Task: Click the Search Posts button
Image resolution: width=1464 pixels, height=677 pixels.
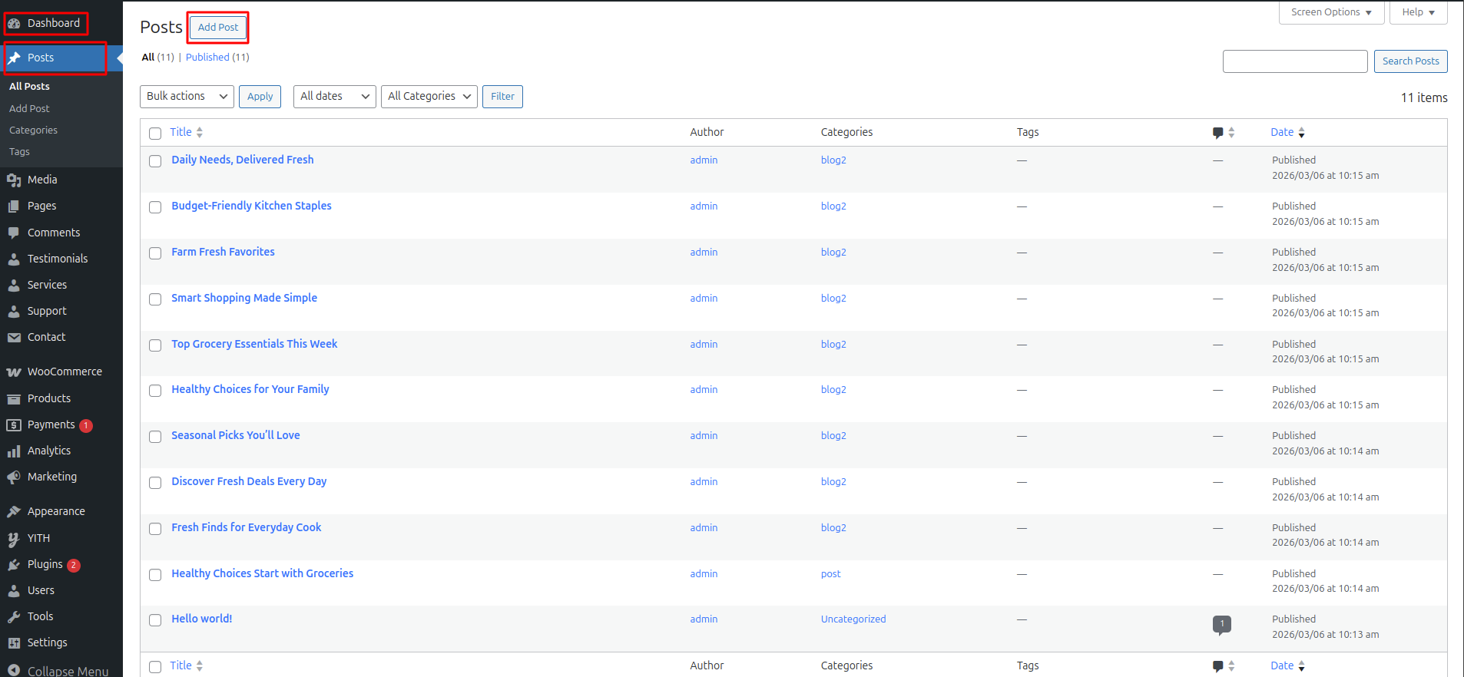Action: click(1410, 61)
